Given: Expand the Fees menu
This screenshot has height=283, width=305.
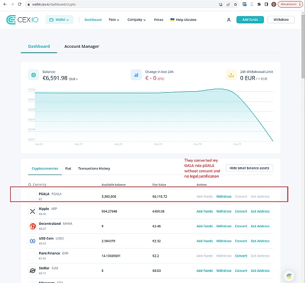Looking at the screenshot, I should click(x=114, y=20).
